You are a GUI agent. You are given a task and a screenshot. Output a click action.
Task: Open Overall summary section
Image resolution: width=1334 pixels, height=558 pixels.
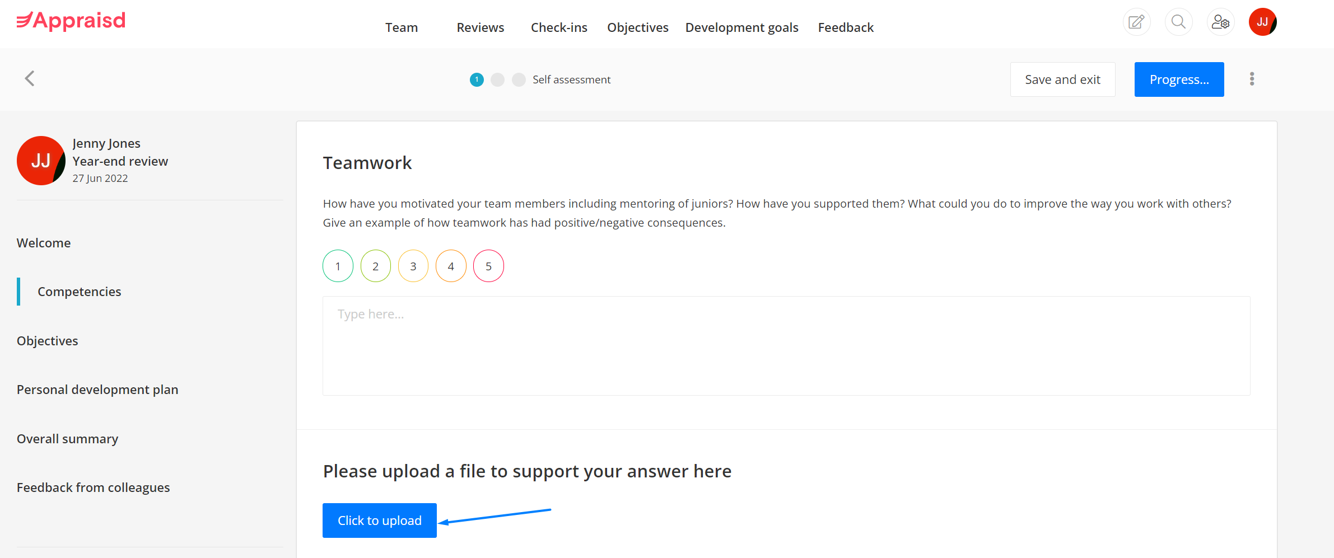(x=67, y=439)
